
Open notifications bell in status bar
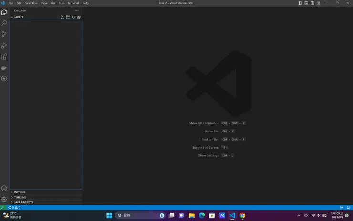click(348, 207)
